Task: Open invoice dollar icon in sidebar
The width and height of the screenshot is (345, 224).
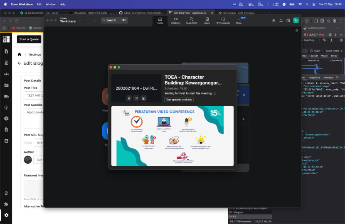Action: pyautogui.click(x=6, y=51)
